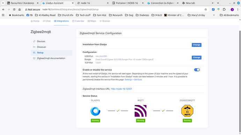This screenshot has width=241, height=135.
Task: Close the New tab tab
Action: [213, 3]
